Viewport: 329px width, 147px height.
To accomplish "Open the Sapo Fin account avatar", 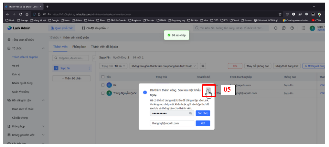I will [312, 28].
